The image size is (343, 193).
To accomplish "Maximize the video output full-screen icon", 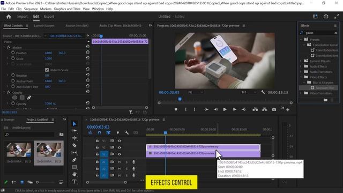I will 337,17.
